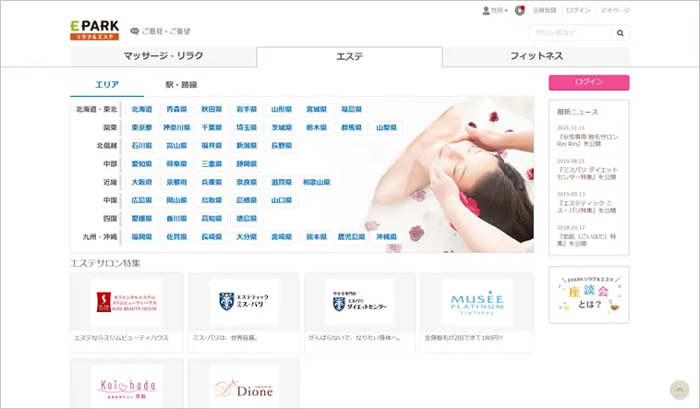This screenshot has height=409, width=700.
Task: Select 沖縄県 prefecture
Action: pyautogui.click(x=386, y=237)
